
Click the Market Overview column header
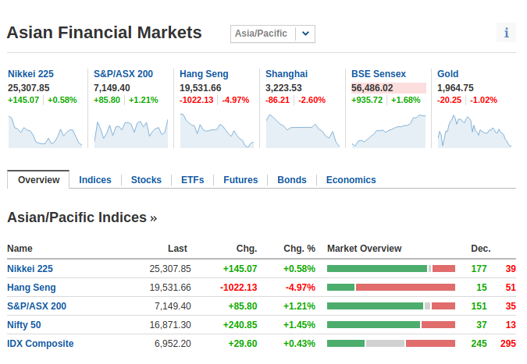pyautogui.click(x=365, y=249)
